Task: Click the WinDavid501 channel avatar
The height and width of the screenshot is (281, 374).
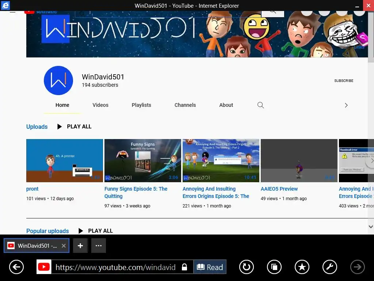Action: click(x=58, y=80)
